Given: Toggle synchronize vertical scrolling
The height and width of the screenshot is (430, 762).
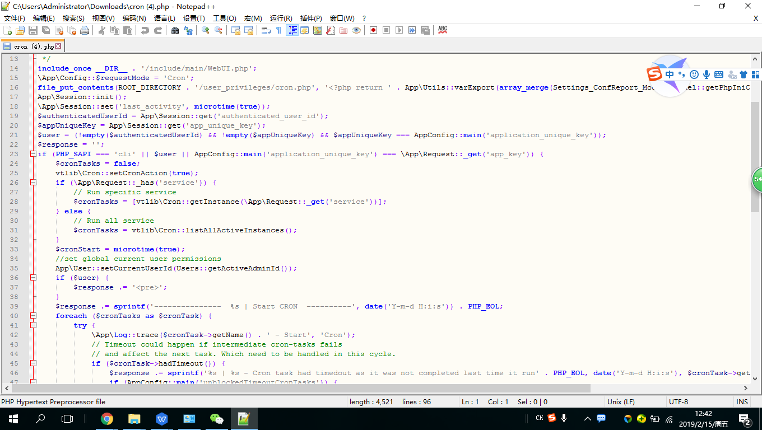Looking at the screenshot, I should pyautogui.click(x=236, y=30).
